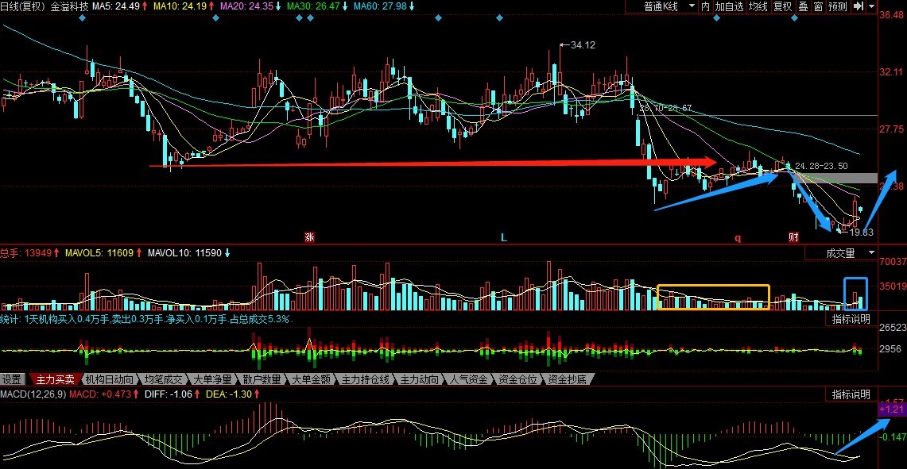Image resolution: width=907 pixels, height=469 pixels.
Task: Expand the toolbar's far-right dropdown arrow
Action: [x=872, y=7]
